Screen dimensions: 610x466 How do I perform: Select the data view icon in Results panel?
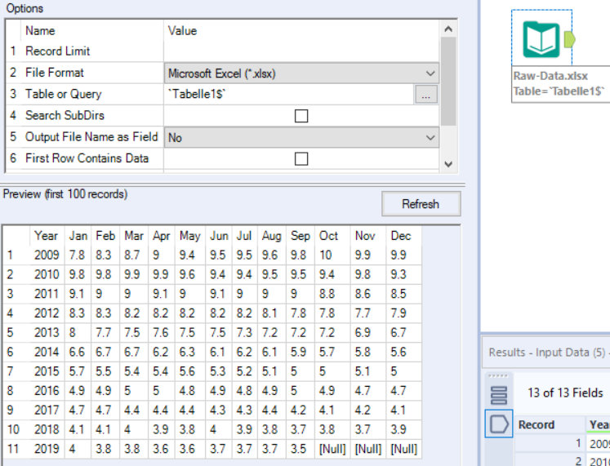point(499,424)
